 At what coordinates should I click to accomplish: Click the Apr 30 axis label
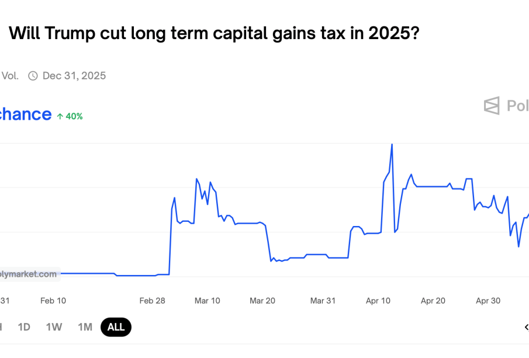[x=488, y=301]
